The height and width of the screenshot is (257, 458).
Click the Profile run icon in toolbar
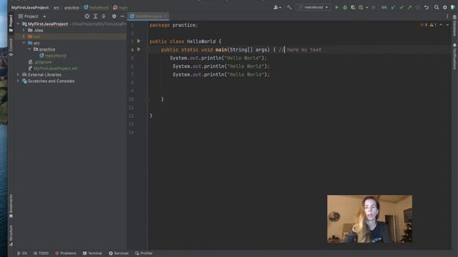tap(361, 7)
